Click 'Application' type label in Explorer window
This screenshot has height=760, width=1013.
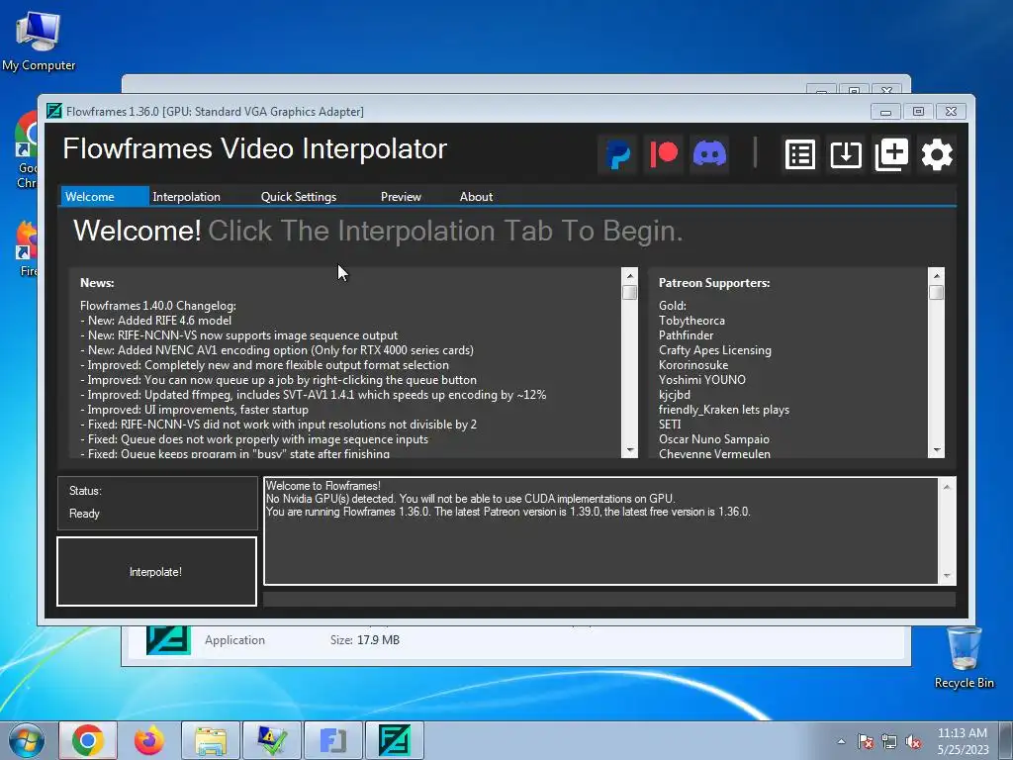coord(234,640)
